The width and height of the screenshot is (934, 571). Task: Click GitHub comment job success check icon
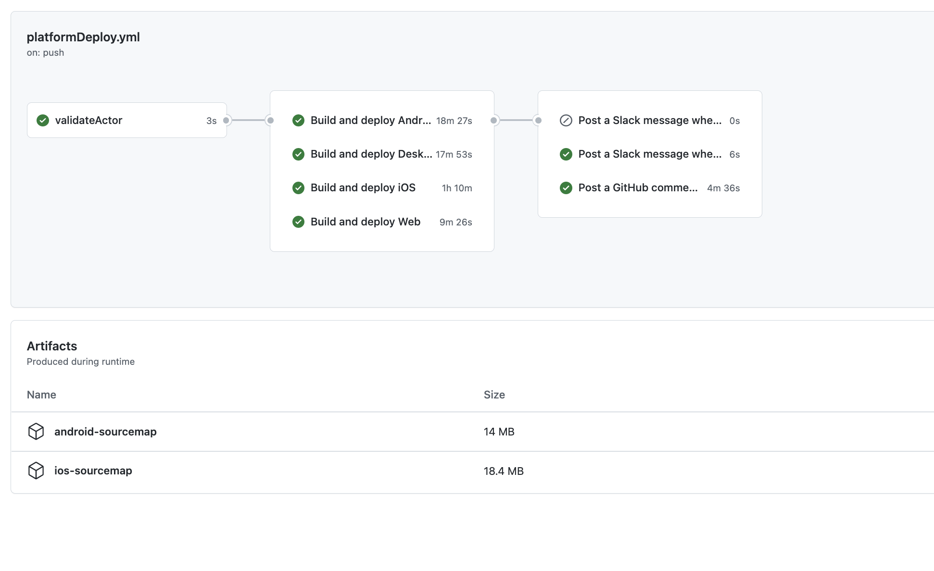click(566, 188)
